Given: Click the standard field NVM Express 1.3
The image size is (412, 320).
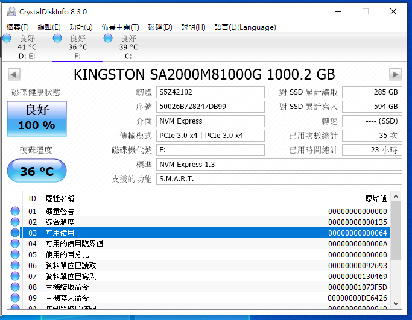Looking at the screenshot, I should click(x=279, y=165).
